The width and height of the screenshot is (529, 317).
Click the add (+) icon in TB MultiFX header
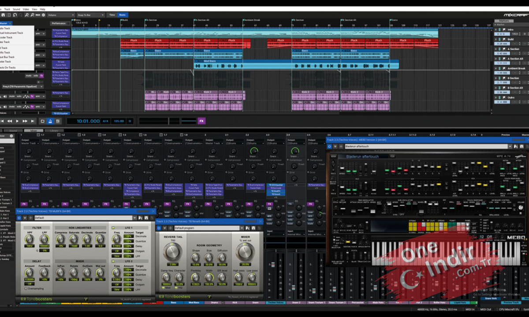coord(30,217)
